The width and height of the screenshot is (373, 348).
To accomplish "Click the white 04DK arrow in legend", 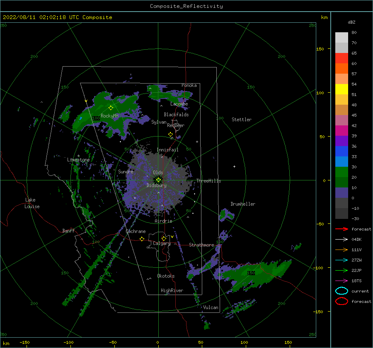I will click(342, 239).
